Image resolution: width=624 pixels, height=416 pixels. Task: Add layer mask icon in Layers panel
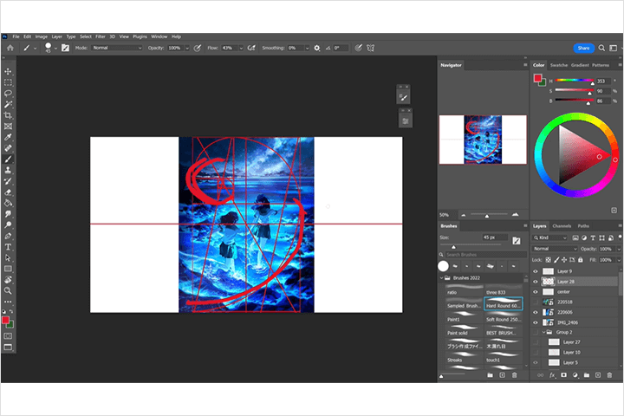[x=563, y=375]
